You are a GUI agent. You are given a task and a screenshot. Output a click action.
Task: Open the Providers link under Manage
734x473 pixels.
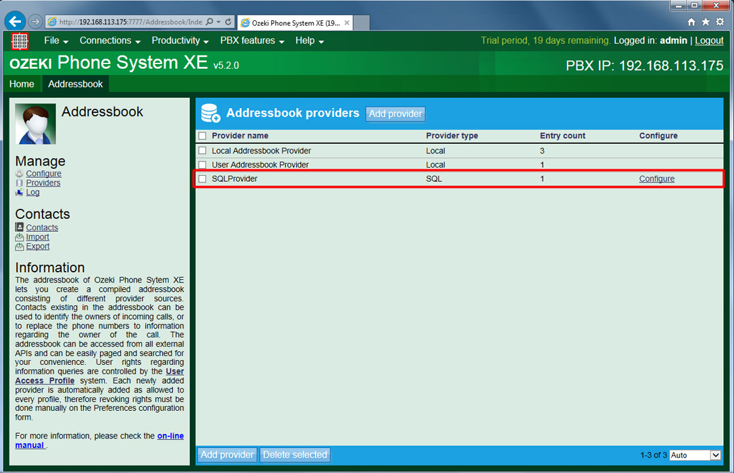tap(43, 183)
